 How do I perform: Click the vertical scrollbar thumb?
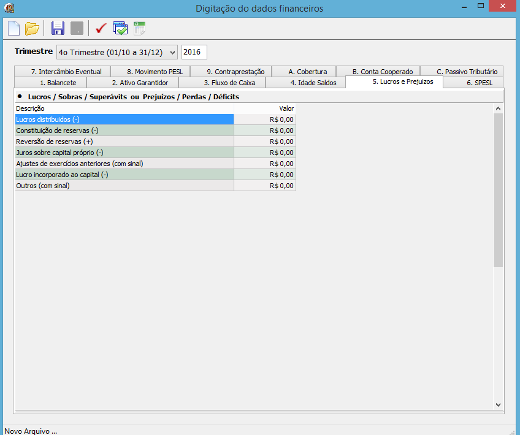[x=498, y=190]
